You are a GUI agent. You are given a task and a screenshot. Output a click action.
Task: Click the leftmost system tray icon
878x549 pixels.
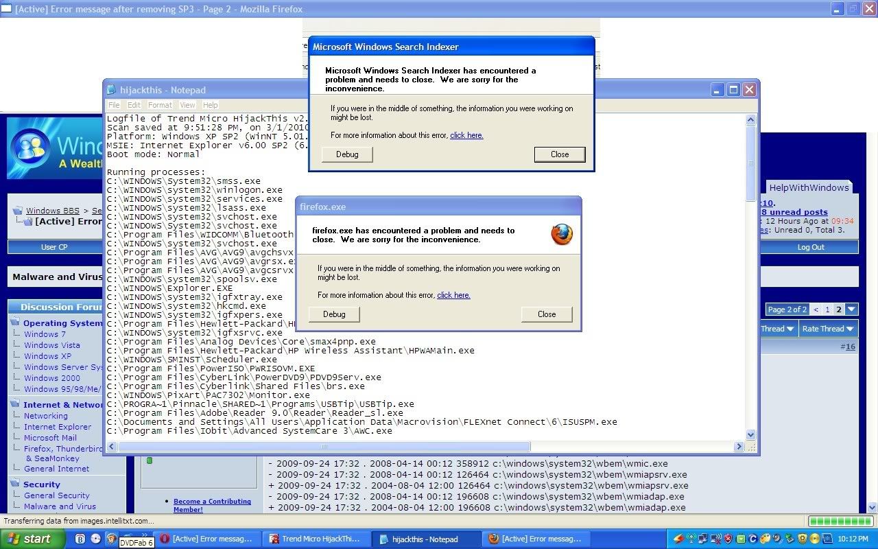tap(678, 539)
